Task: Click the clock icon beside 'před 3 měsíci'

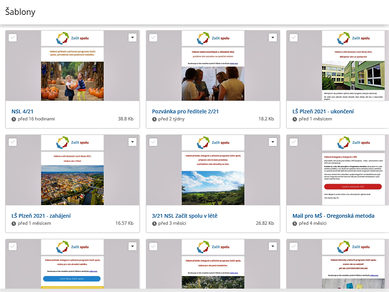Action: pyautogui.click(x=154, y=224)
